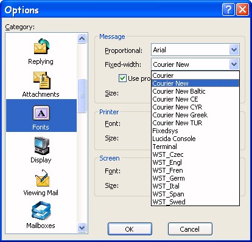Image resolution: width=252 pixels, height=242 pixels.
Task: Click the category list down scroll arrow
Action: [82, 227]
